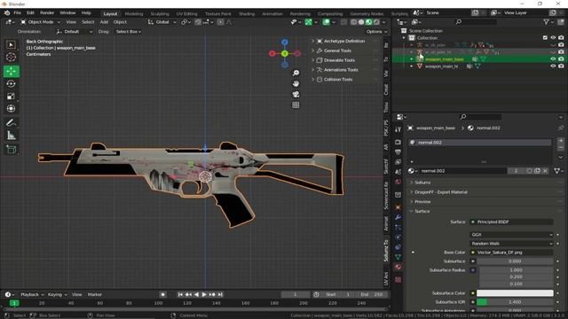Image resolution: width=568 pixels, height=319 pixels.
Task: Activate the Scale tool
Action: 11,96
